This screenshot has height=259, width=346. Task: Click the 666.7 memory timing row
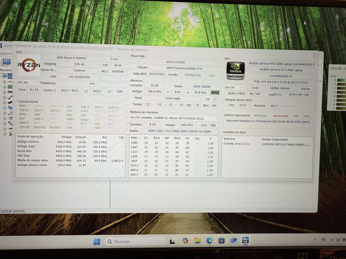[x=173, y=174]
